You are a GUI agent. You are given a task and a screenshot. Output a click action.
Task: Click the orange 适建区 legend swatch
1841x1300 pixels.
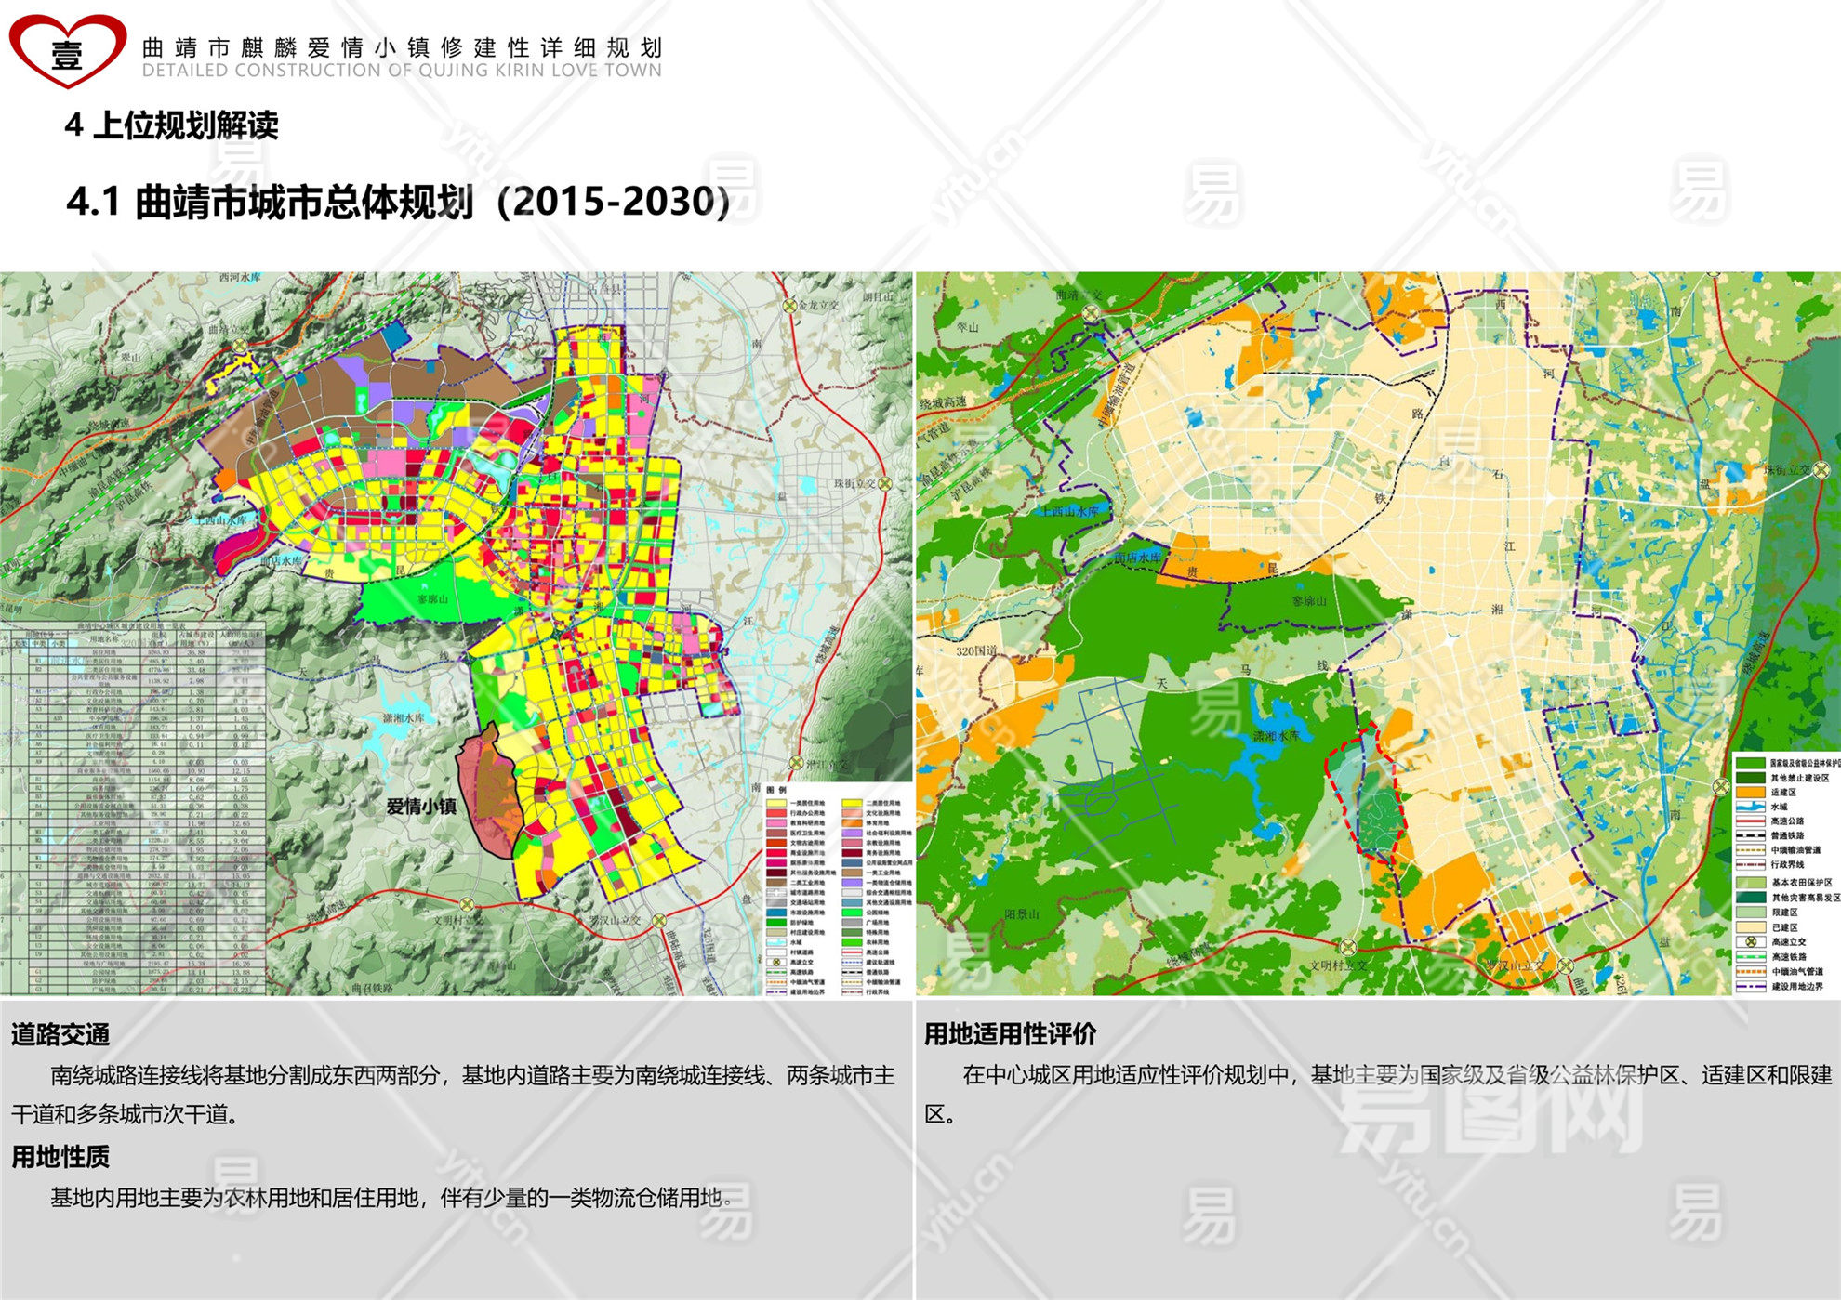[x=1750, y=792]
